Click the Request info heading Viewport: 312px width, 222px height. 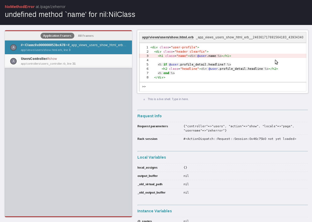149,116
